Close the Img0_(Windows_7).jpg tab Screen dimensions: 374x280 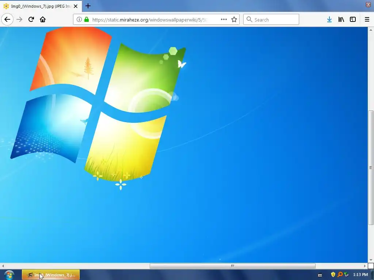coord(76,6)
